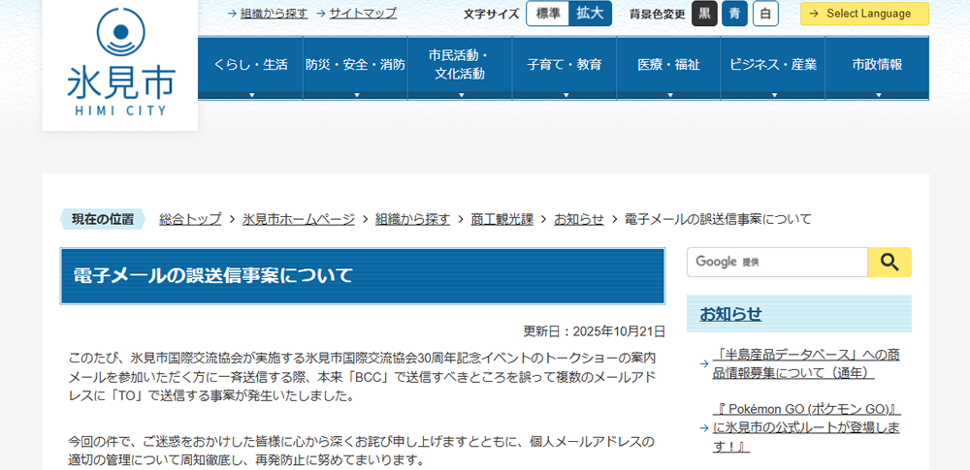
Task: Open the 子育て・教育 menu
Action: coord(565,66)
